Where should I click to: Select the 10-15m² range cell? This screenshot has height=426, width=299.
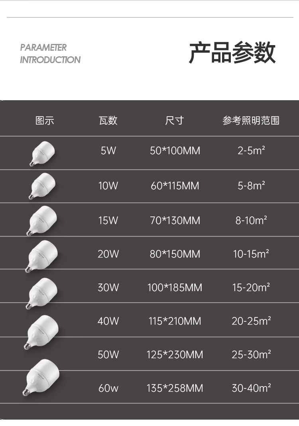tap(251, 254)
